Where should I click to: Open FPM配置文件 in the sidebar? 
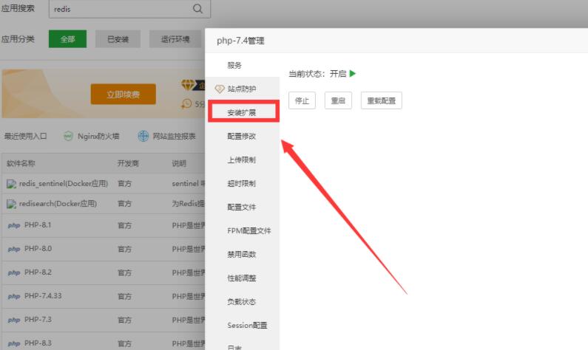coord(249,231)
